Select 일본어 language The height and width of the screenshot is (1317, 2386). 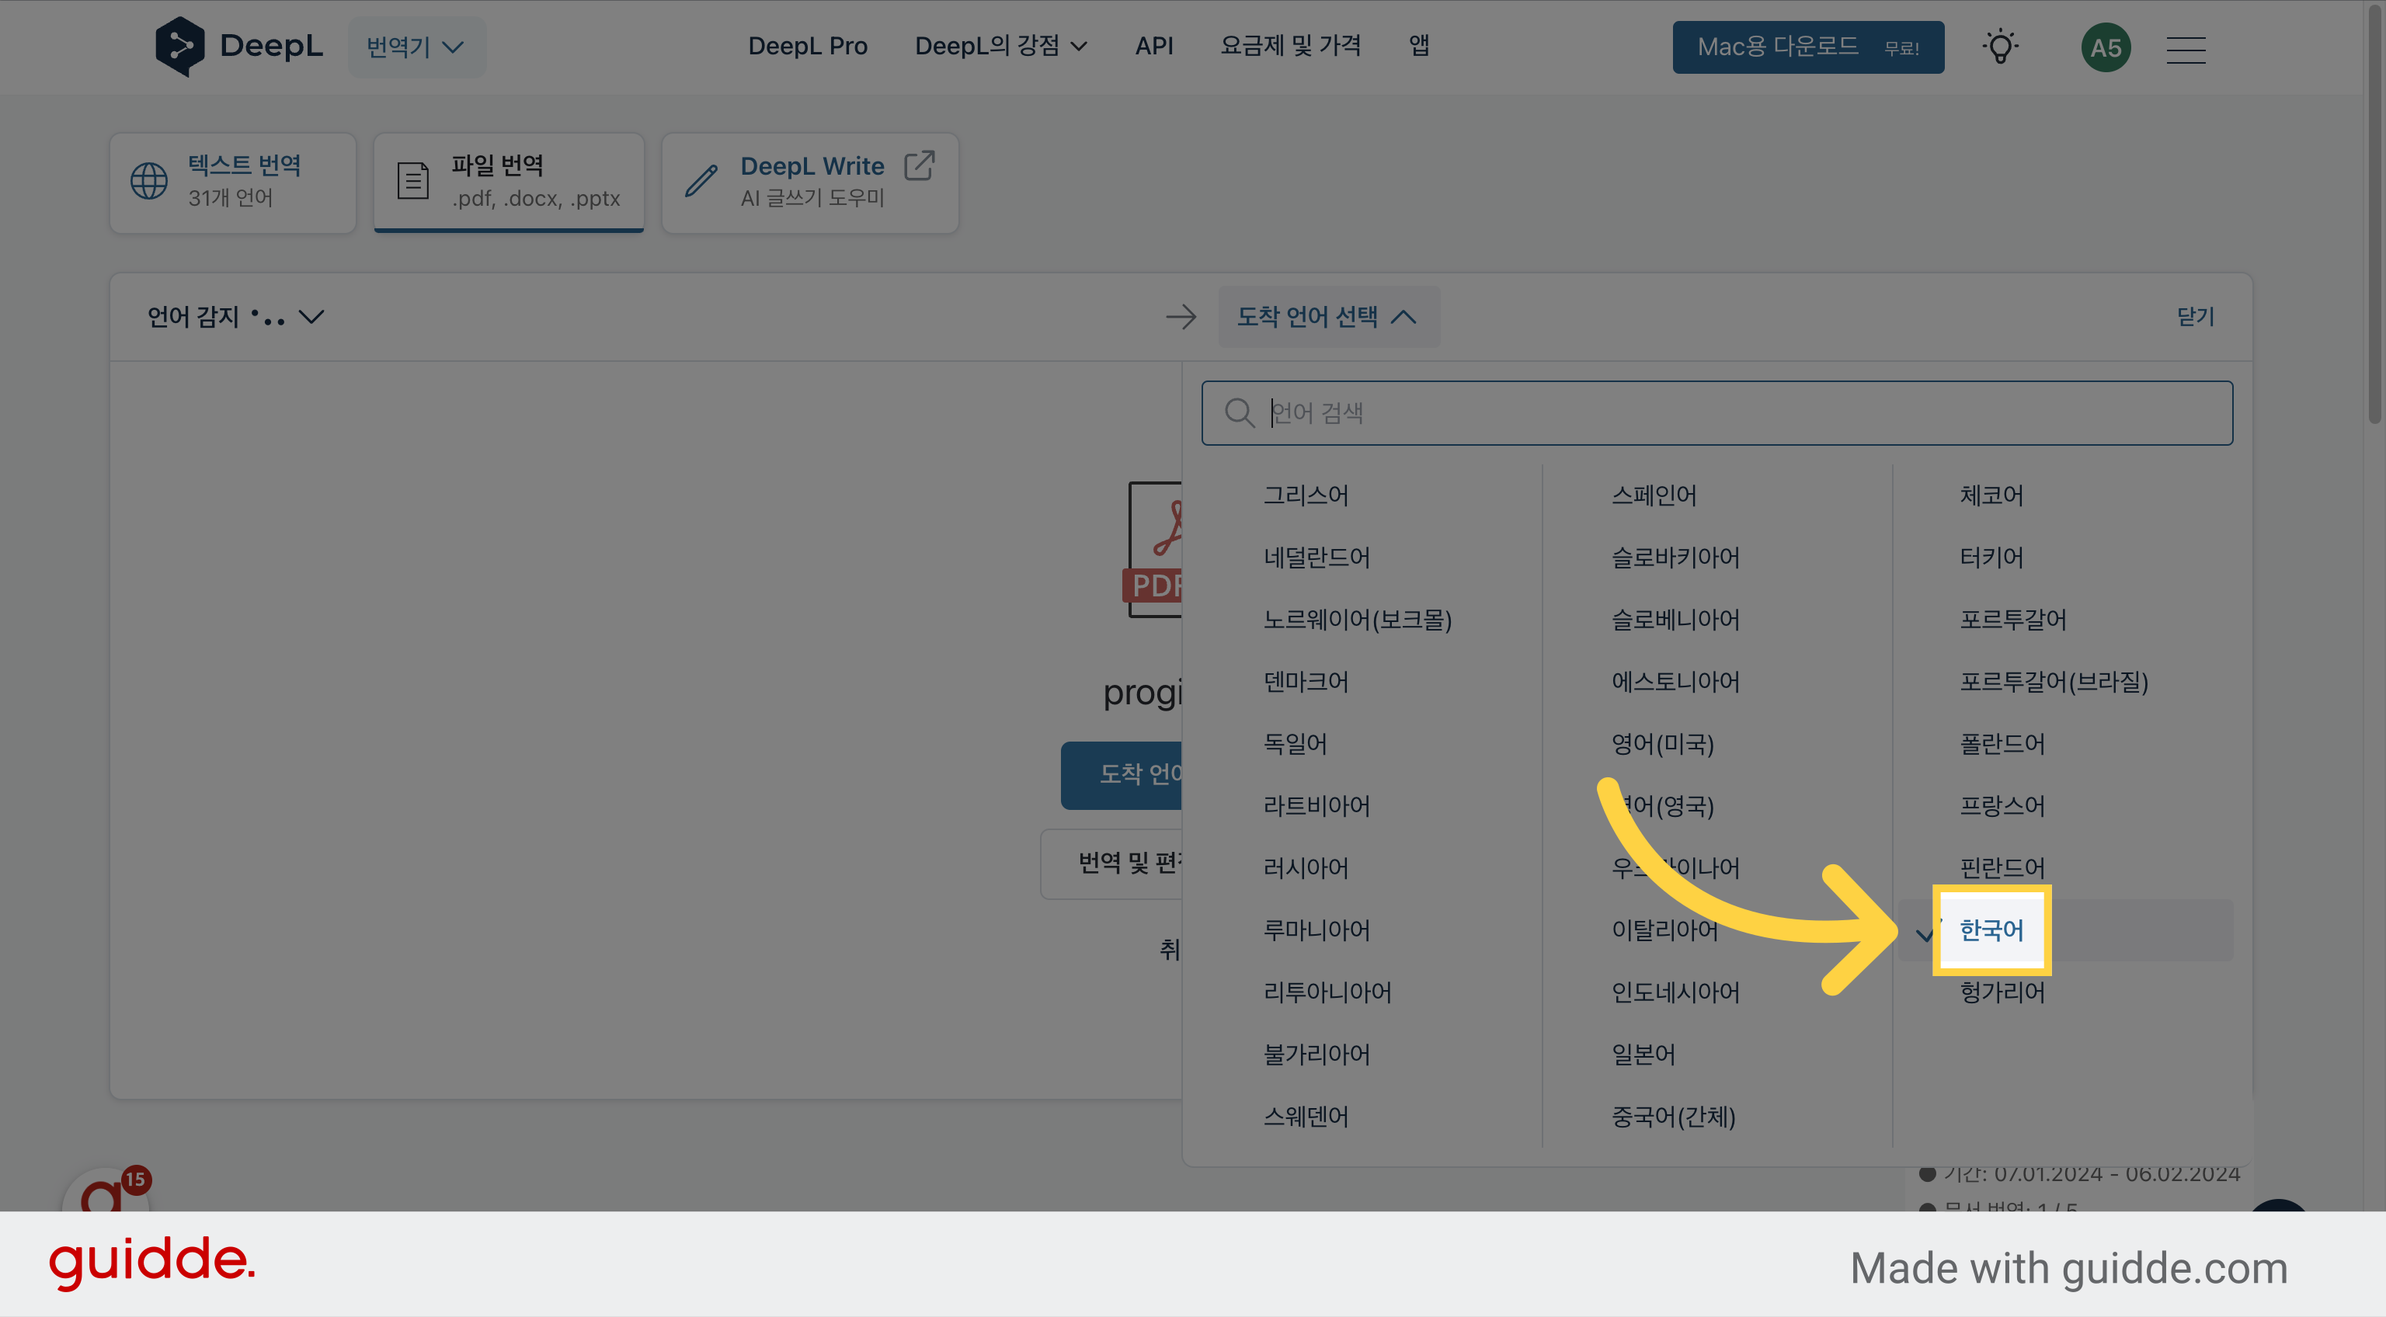(x=1643, y=1054)
